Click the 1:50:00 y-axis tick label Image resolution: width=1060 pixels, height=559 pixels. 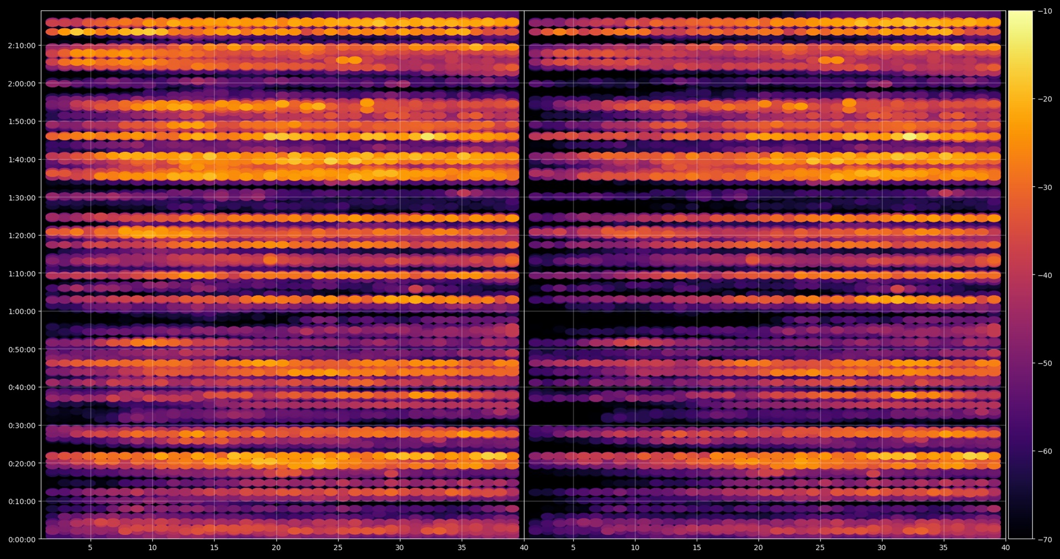pyautogui.click(x=22, y=122)
